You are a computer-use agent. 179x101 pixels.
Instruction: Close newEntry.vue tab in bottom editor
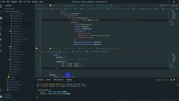coord(111,49)
